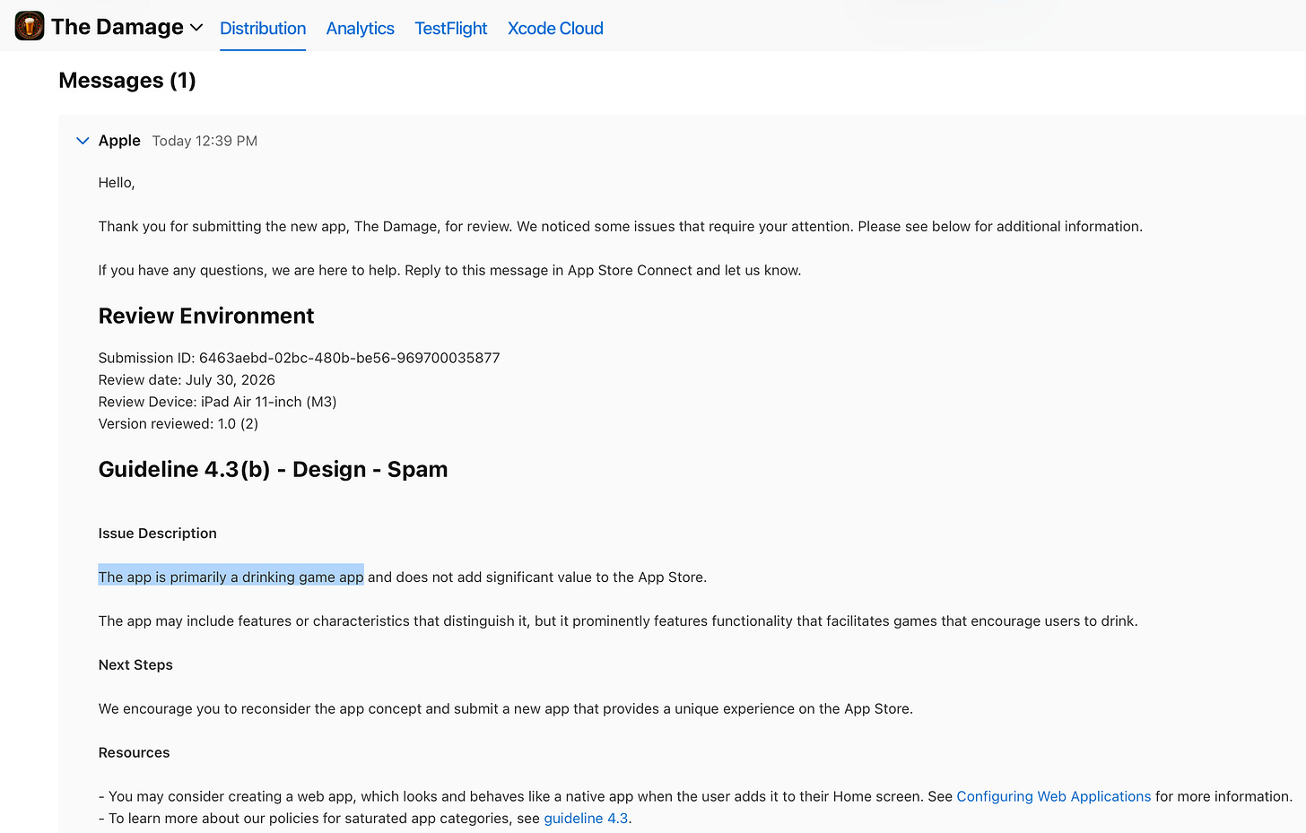Click the Issue Description subheading
This screenshot has height=833, width=1306.
[157, 534]
